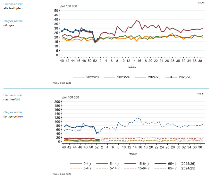Click the solid orange 0-4 jr legend line

[x=76, y=164]
